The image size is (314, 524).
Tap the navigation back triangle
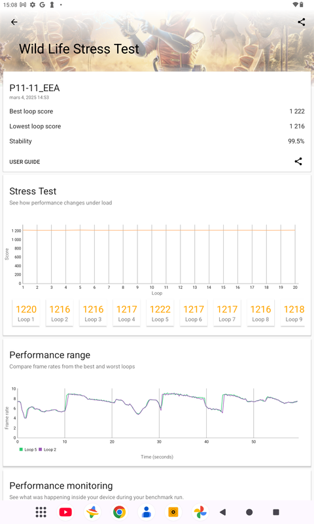point(223,512)
